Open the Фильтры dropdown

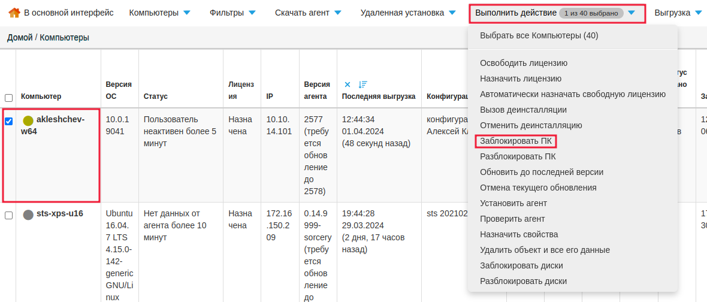click(x=232, y=13)
